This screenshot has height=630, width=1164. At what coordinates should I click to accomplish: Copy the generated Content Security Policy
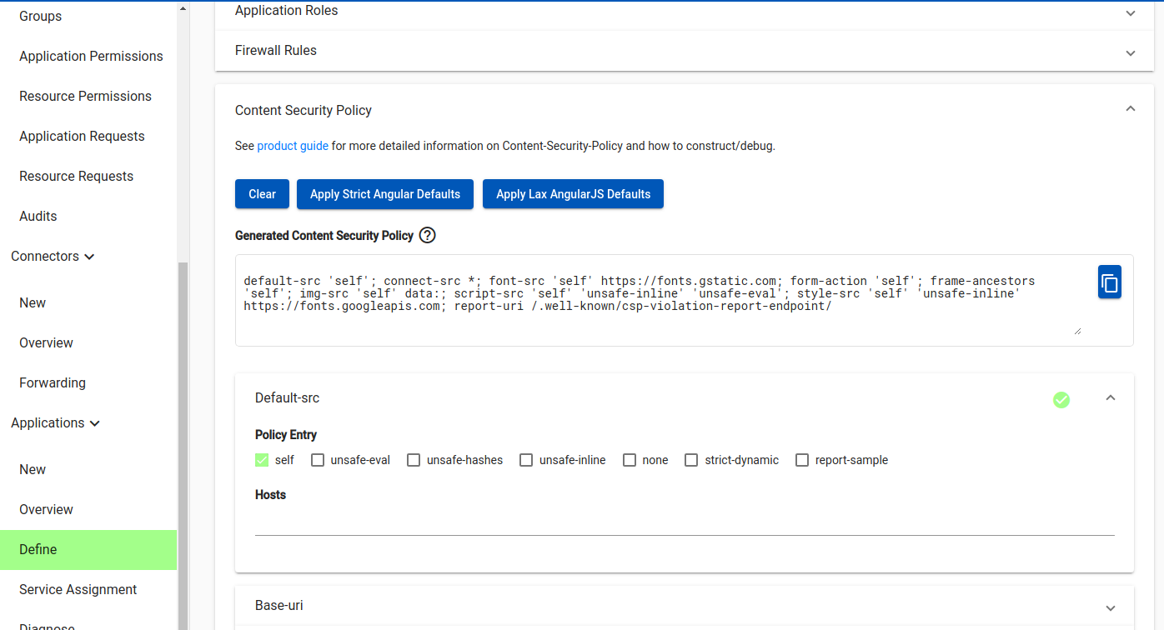[1109, 282]
